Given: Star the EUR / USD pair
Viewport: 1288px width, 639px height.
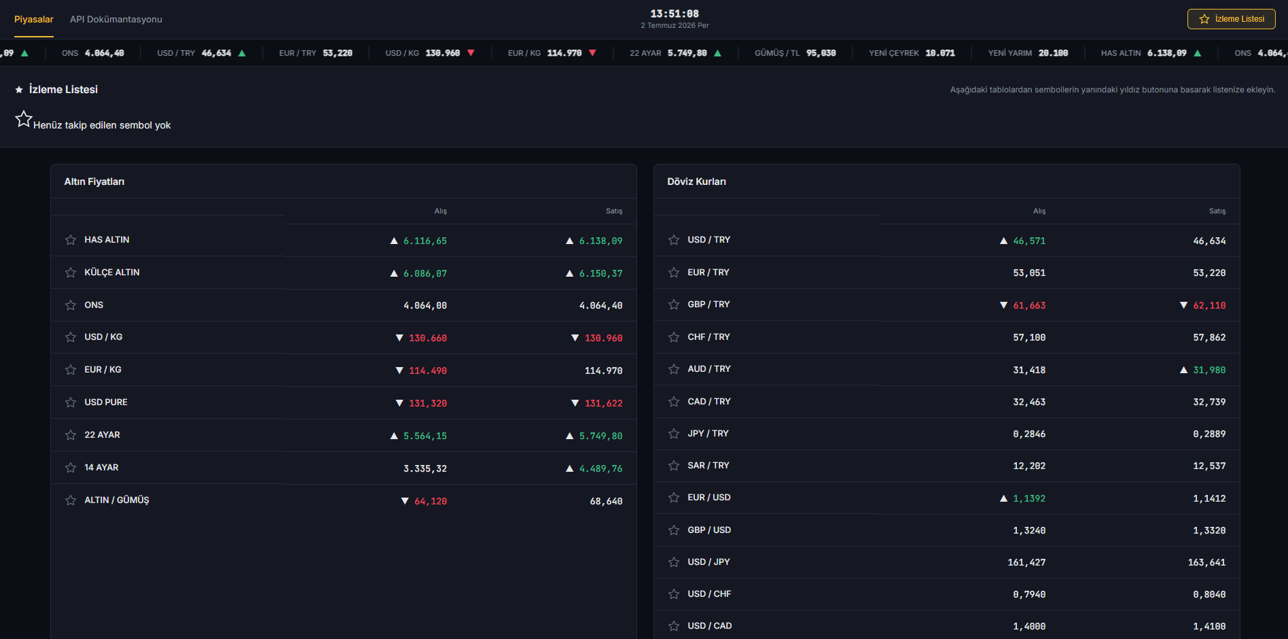Looking at the screenshot, I should 674,498.
